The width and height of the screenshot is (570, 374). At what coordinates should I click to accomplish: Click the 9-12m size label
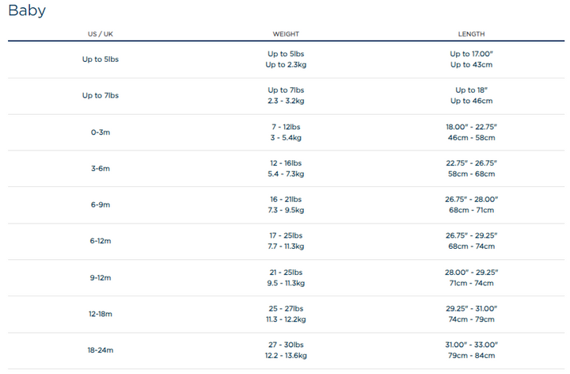101,278
